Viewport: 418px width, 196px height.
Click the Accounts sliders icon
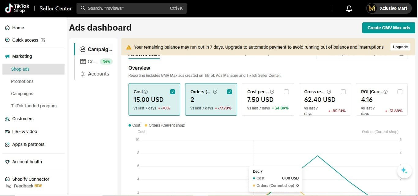pyautogui.click(x=83, y=74)
